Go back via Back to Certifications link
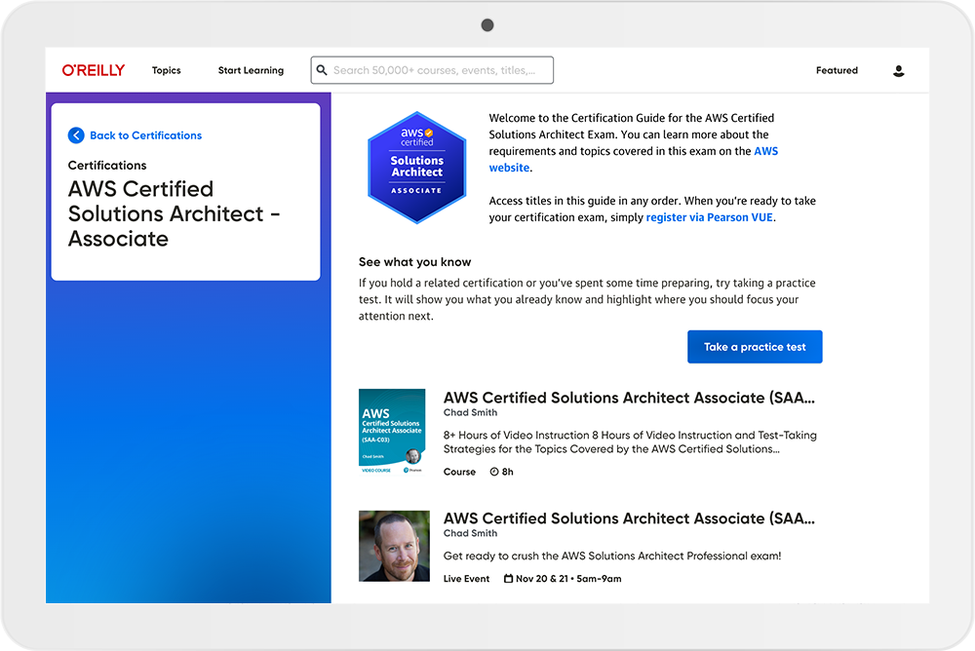This screenshot has width=975, height=651. (145, 135)
